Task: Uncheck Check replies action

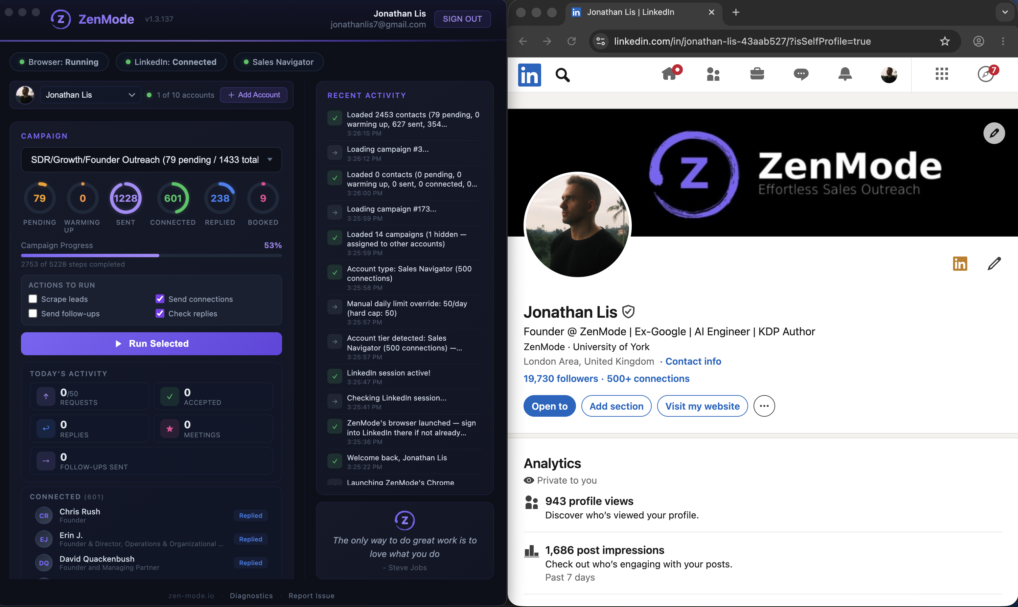Action: click(160, 314)
